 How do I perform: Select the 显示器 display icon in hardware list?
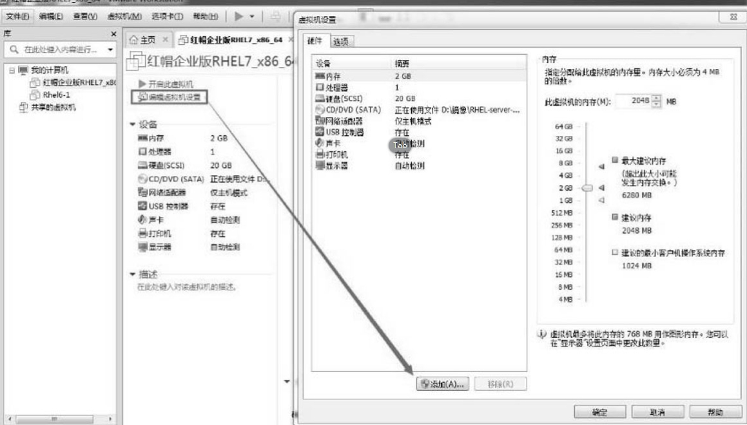[320, 166]
